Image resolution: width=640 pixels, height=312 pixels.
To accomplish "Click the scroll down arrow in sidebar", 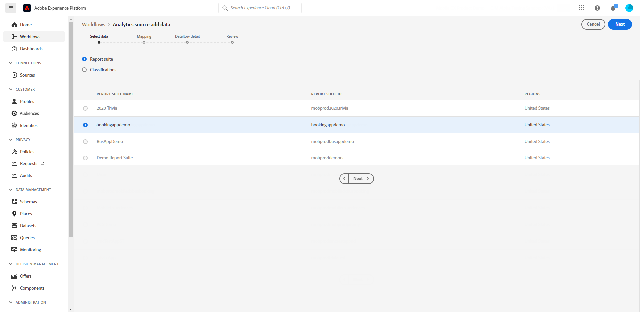I will [x=71, y=309].
